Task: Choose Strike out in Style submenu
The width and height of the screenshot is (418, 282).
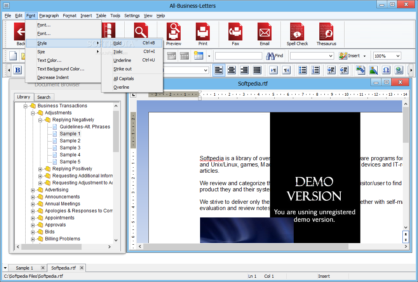Action: pos(132,69)
